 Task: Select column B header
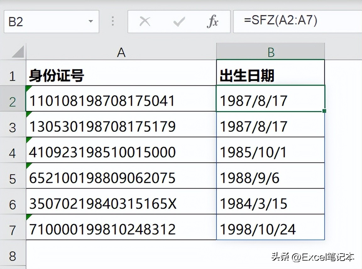271,52
